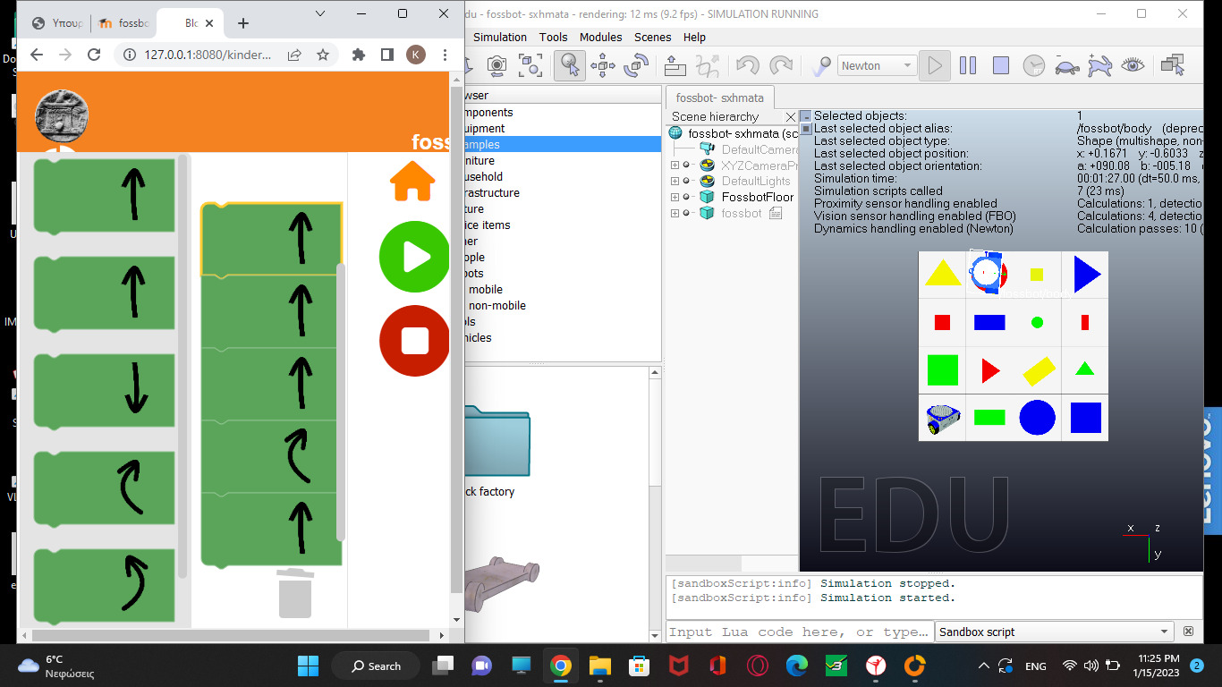Click the blue circle shape in scene view
Viewport: 1222px width, 687px height.
(1037, 418)
